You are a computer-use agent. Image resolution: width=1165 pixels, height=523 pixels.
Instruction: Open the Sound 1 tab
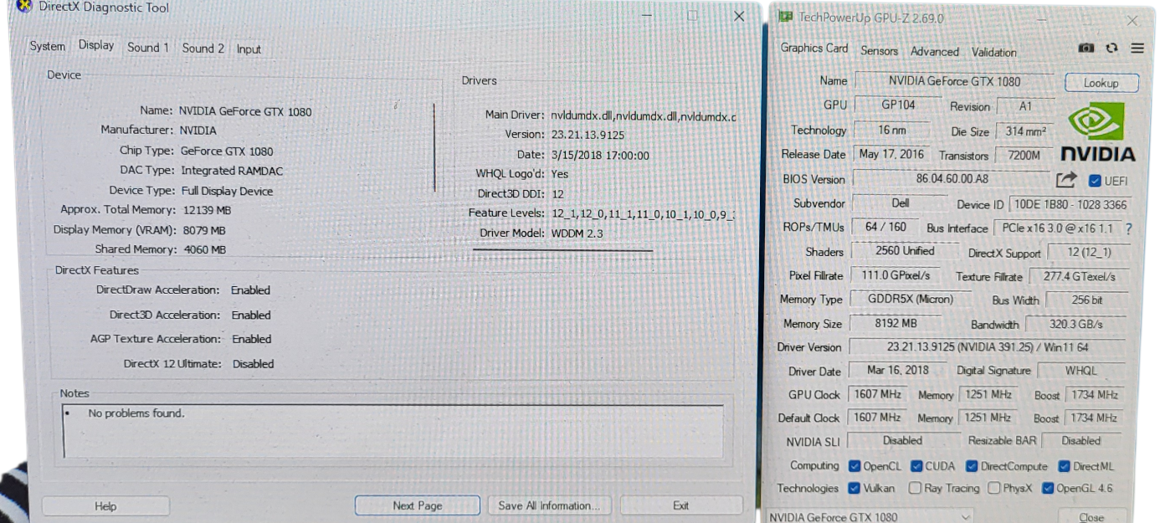(x=148, y=48)
